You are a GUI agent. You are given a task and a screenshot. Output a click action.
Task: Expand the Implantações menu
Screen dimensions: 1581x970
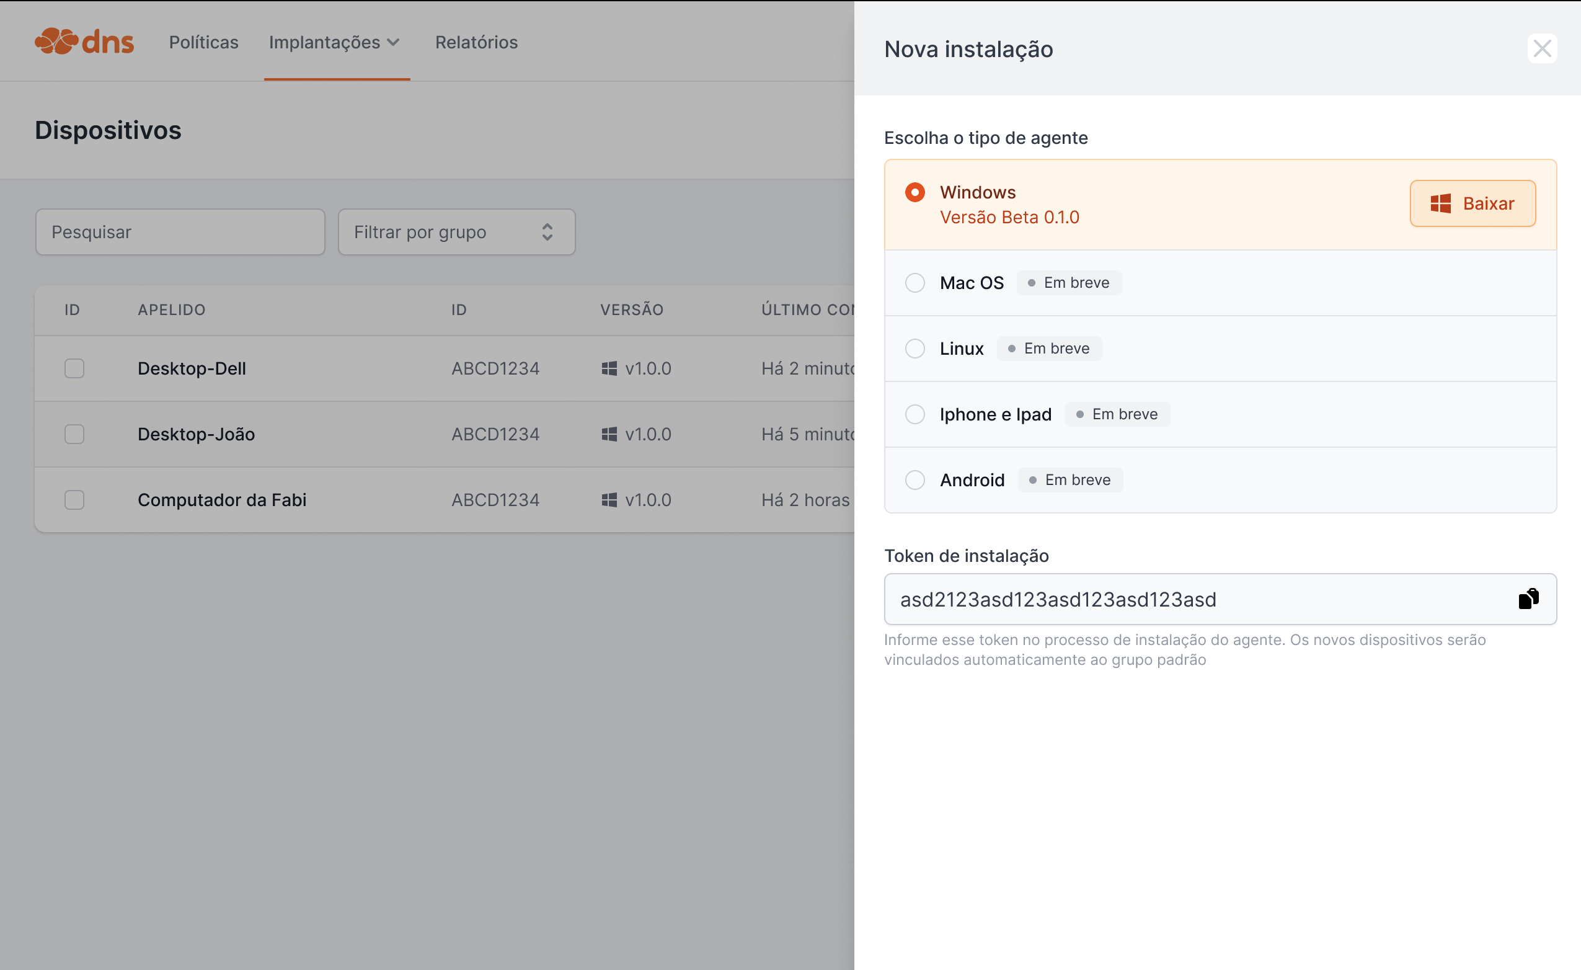pyautogui.click(x=334, y=42)
